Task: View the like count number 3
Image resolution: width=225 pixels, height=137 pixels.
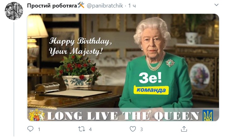Action: coord(141,129)
